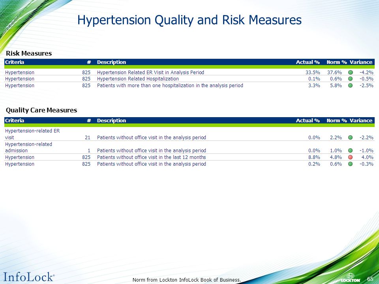
Task: Click the Criteria header in Quality Care Measures table
Action: 15,121
